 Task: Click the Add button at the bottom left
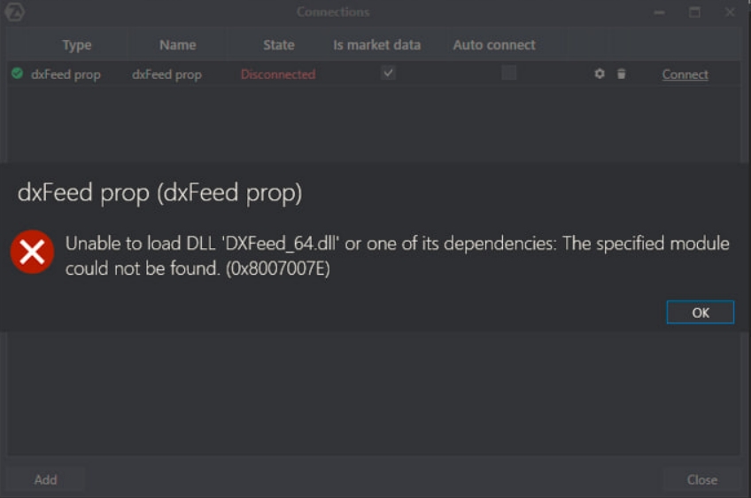(x=45, y=479)
